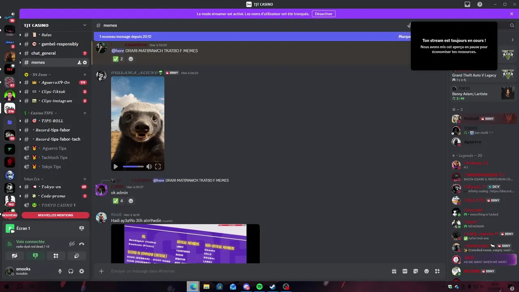Open Aguerro's member entry
The height and width of the screenshot is (292, 519).
pos(484,142)
